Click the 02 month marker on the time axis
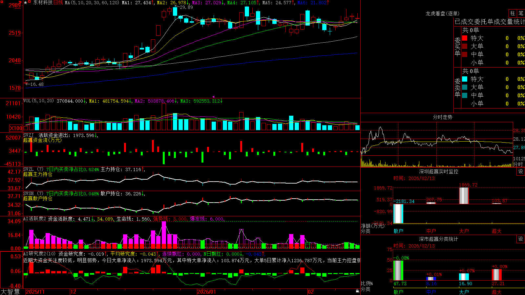 tap(311, 292)
